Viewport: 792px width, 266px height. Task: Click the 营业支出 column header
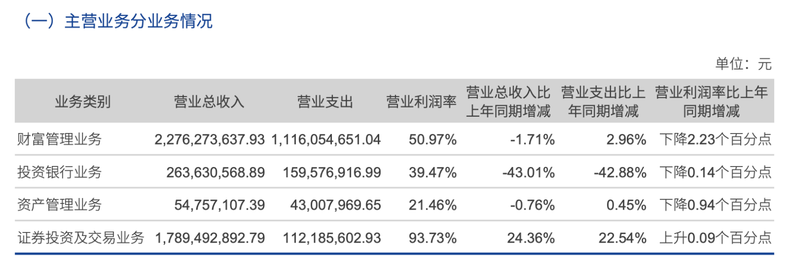[x=325, y=103]
